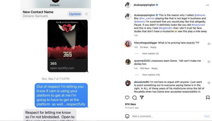
Task: Open comments via speech bubble icon
Action: 135,97
